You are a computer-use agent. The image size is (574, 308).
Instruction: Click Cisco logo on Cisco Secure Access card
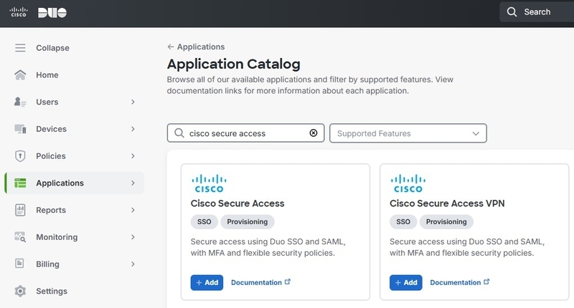coord(209,183)
